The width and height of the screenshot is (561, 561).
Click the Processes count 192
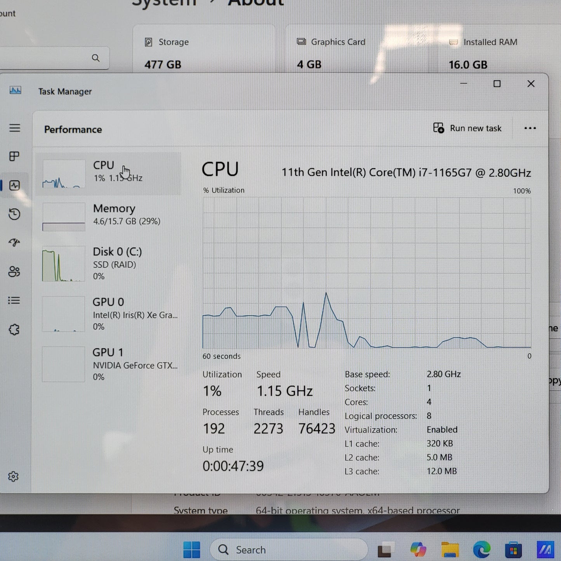pyautogui.click(x=214, y=429)
